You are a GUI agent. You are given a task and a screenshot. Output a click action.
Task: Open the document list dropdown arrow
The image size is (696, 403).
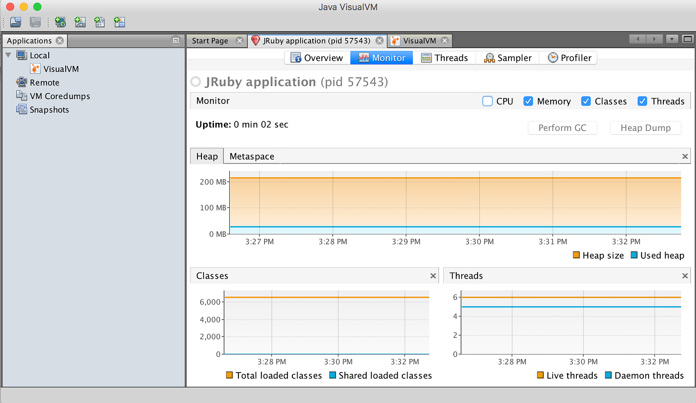tap(672, 39)
